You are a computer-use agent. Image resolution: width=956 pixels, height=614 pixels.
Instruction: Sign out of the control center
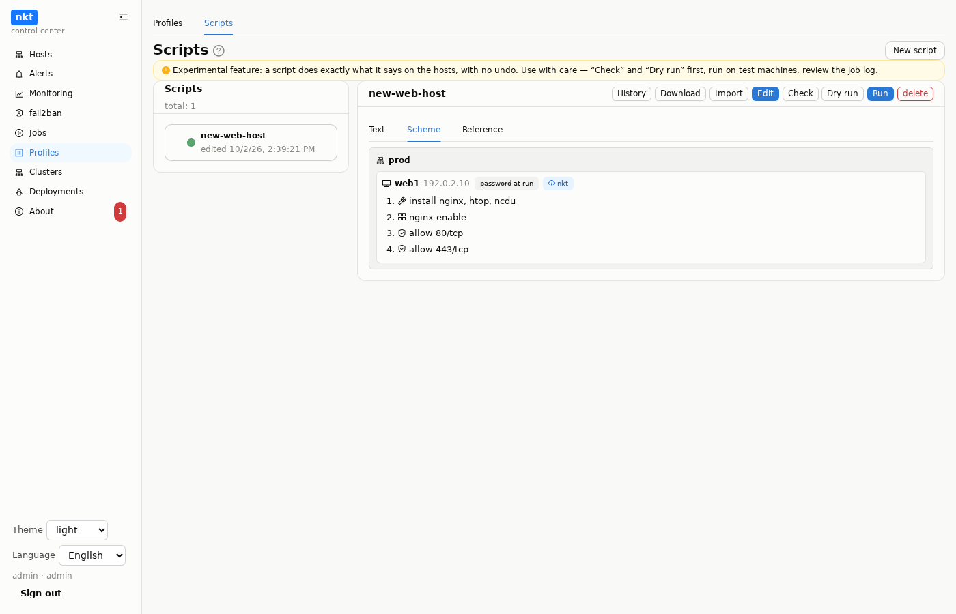point(41,594)
